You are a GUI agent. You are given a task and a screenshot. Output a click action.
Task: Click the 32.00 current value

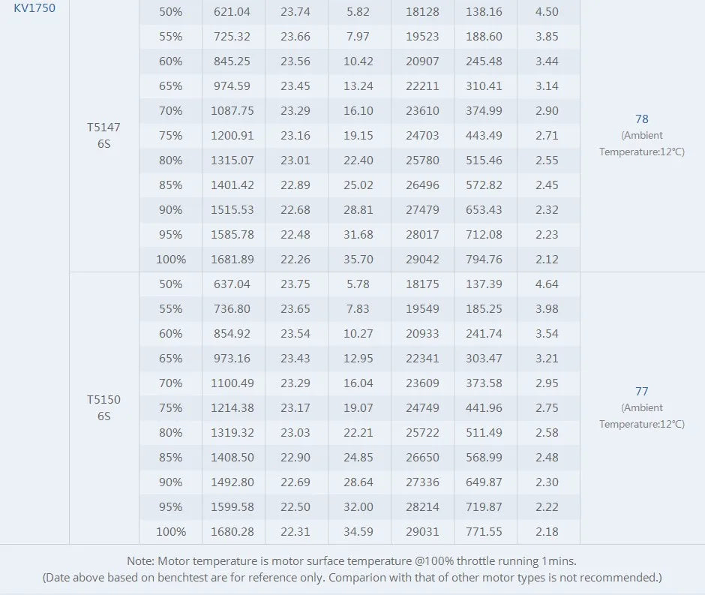coord(358,507)
